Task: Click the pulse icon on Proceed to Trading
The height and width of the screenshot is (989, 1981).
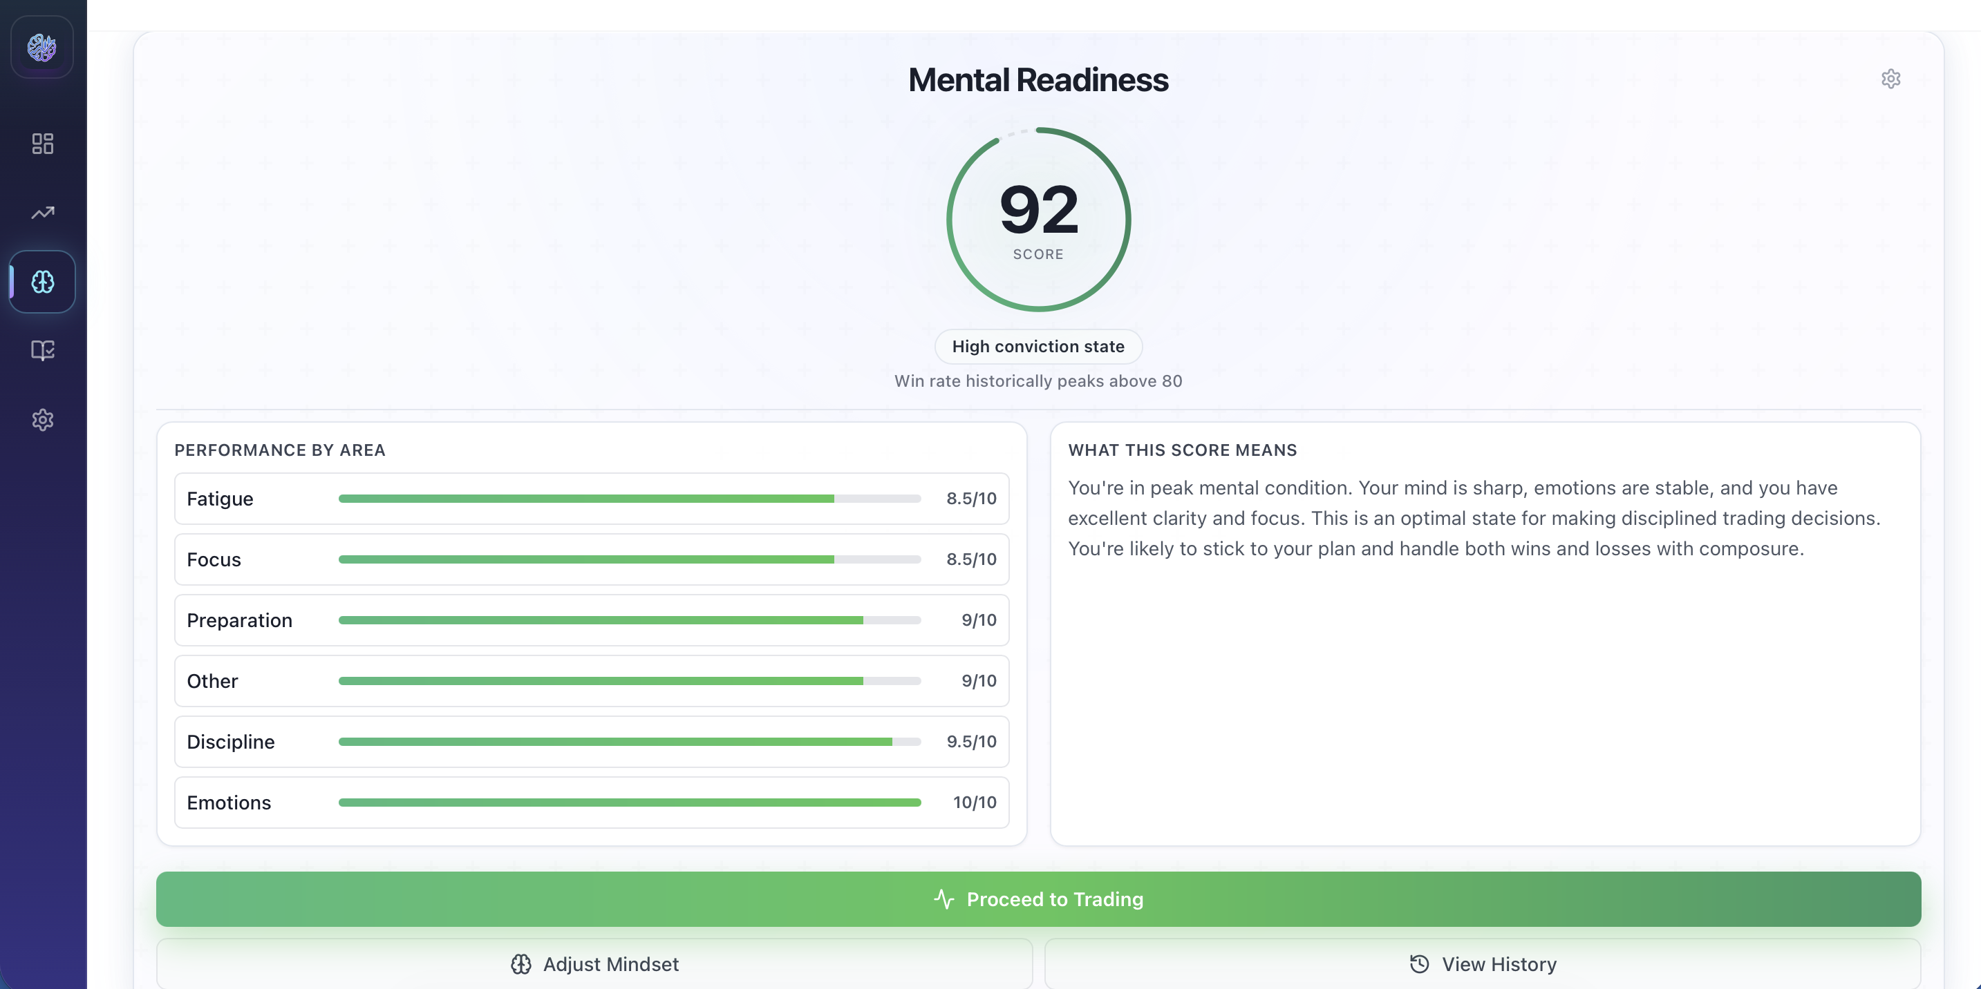Action: coord(944,899)
